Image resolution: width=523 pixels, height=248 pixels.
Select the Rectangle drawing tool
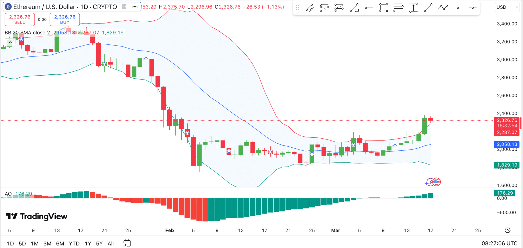pos(384,8)
